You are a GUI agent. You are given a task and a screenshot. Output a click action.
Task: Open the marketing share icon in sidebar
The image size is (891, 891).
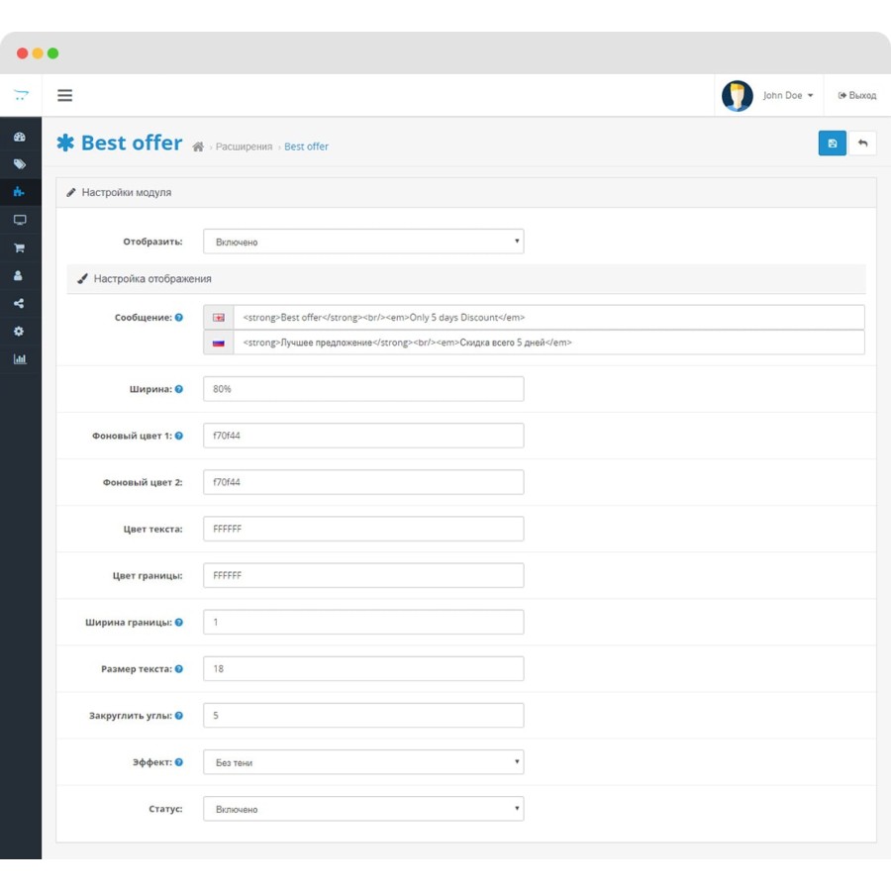[x=19, y=304]
